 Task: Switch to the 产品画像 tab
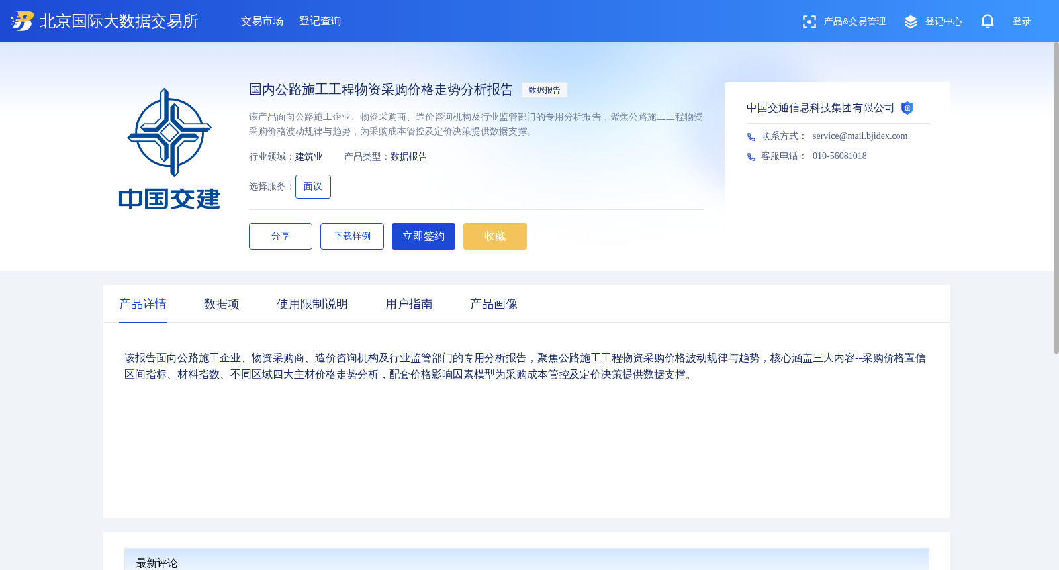tap(494, 304)
